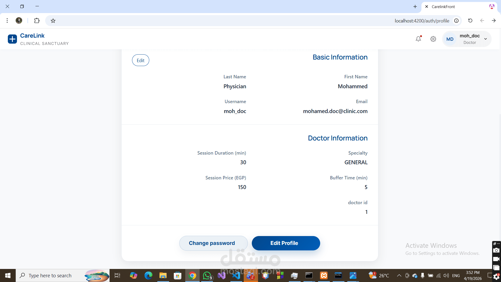Expand the moh_doc user menu chevron

(x=486, y=39)
